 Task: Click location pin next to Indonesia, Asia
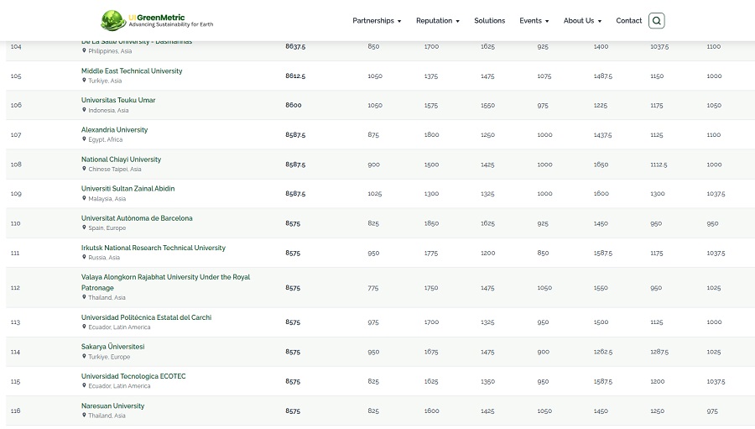(x=84, y=110)
